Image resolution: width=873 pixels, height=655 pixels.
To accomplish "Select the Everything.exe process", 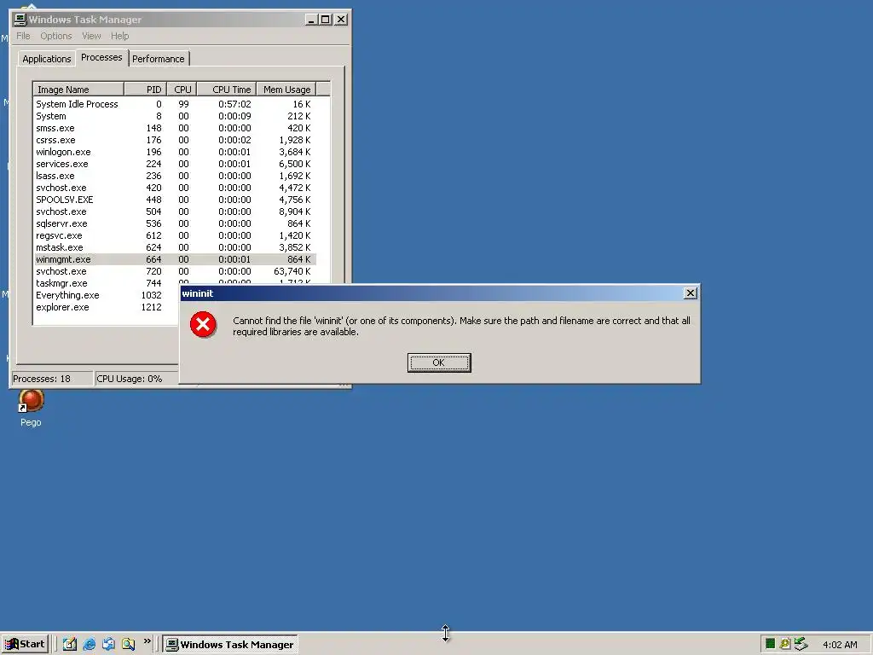I will pos(106,295).
